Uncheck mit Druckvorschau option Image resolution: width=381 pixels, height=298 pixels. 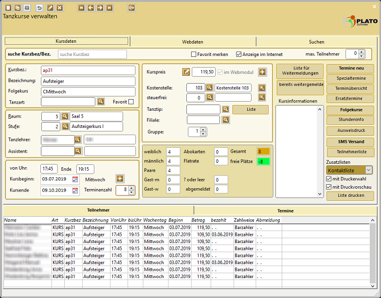329,187
